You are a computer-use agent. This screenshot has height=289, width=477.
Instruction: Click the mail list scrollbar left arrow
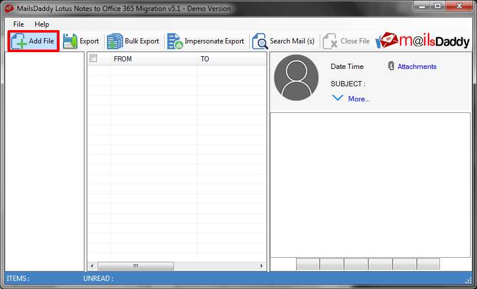[92, 266]
